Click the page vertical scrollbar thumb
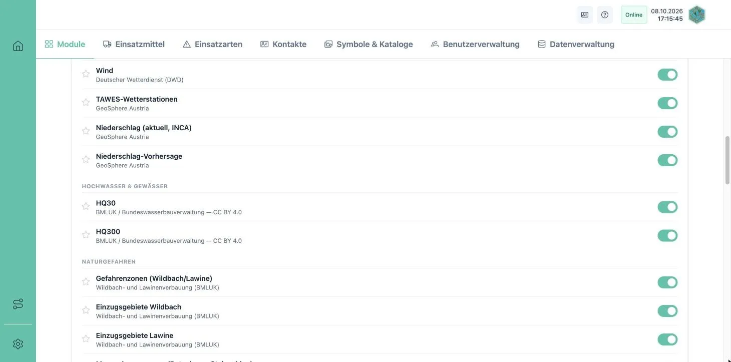Screen dimensions: 731x362 pos(727,160)
